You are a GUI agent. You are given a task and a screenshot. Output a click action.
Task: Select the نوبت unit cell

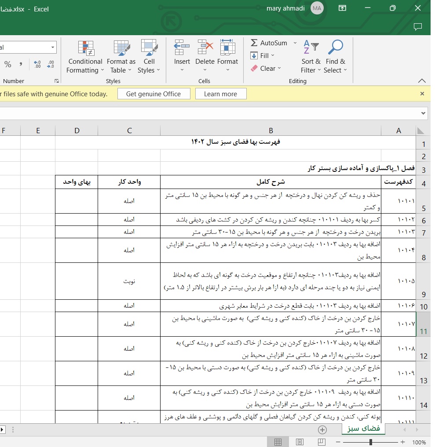[x=129, y=281]
